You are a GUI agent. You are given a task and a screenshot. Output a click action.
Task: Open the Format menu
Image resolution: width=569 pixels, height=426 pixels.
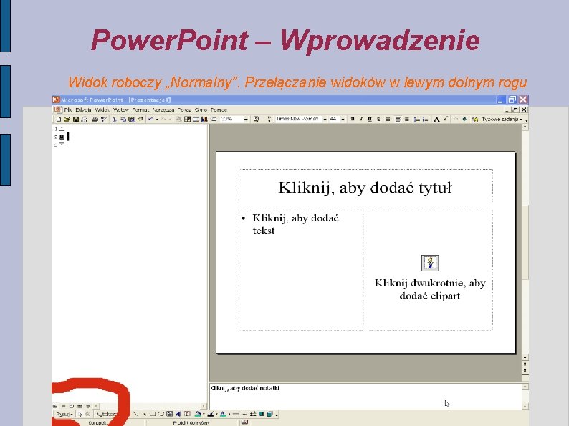pyautogui.click(x=140, y=110)
